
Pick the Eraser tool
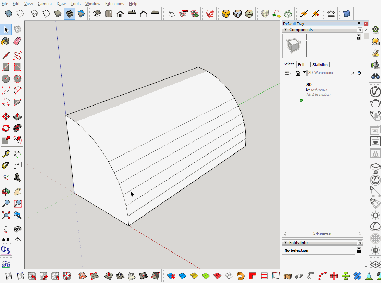point(17,41)
